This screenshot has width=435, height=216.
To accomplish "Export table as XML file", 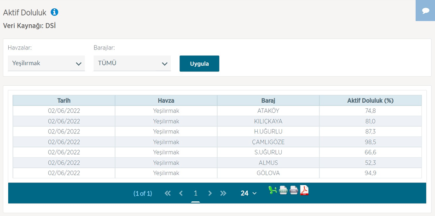I will [x=294, y=190].
